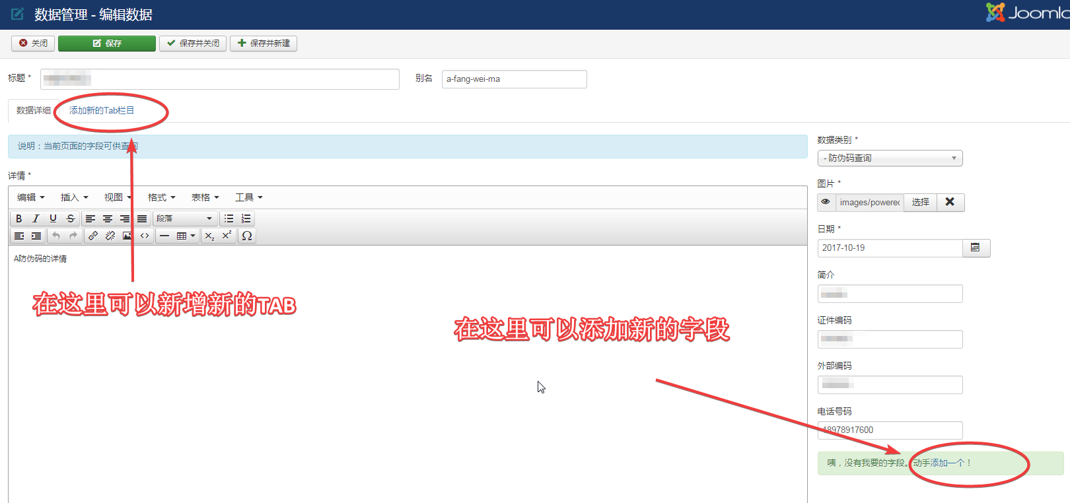Open the 表格 editor menu
The height and width of the screenshot is (503, 1070).
coord(205,197)
